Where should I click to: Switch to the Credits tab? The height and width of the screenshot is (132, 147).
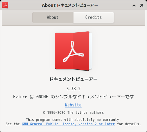pos(94,18)
